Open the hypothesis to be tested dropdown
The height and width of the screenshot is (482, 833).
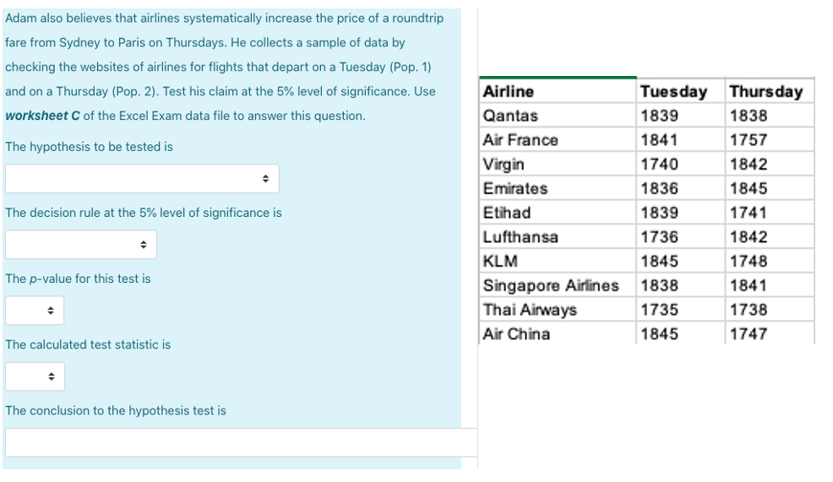click(142, 178)
